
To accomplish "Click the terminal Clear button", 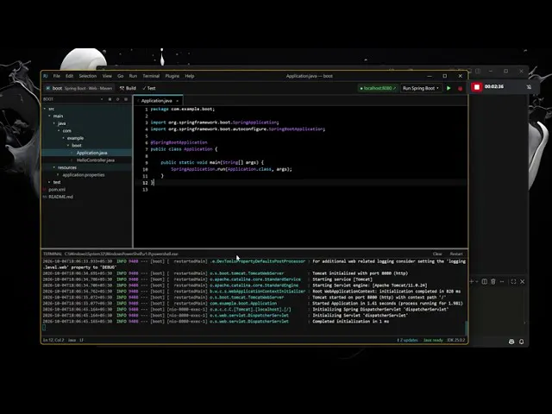I will tap(437, 254).
